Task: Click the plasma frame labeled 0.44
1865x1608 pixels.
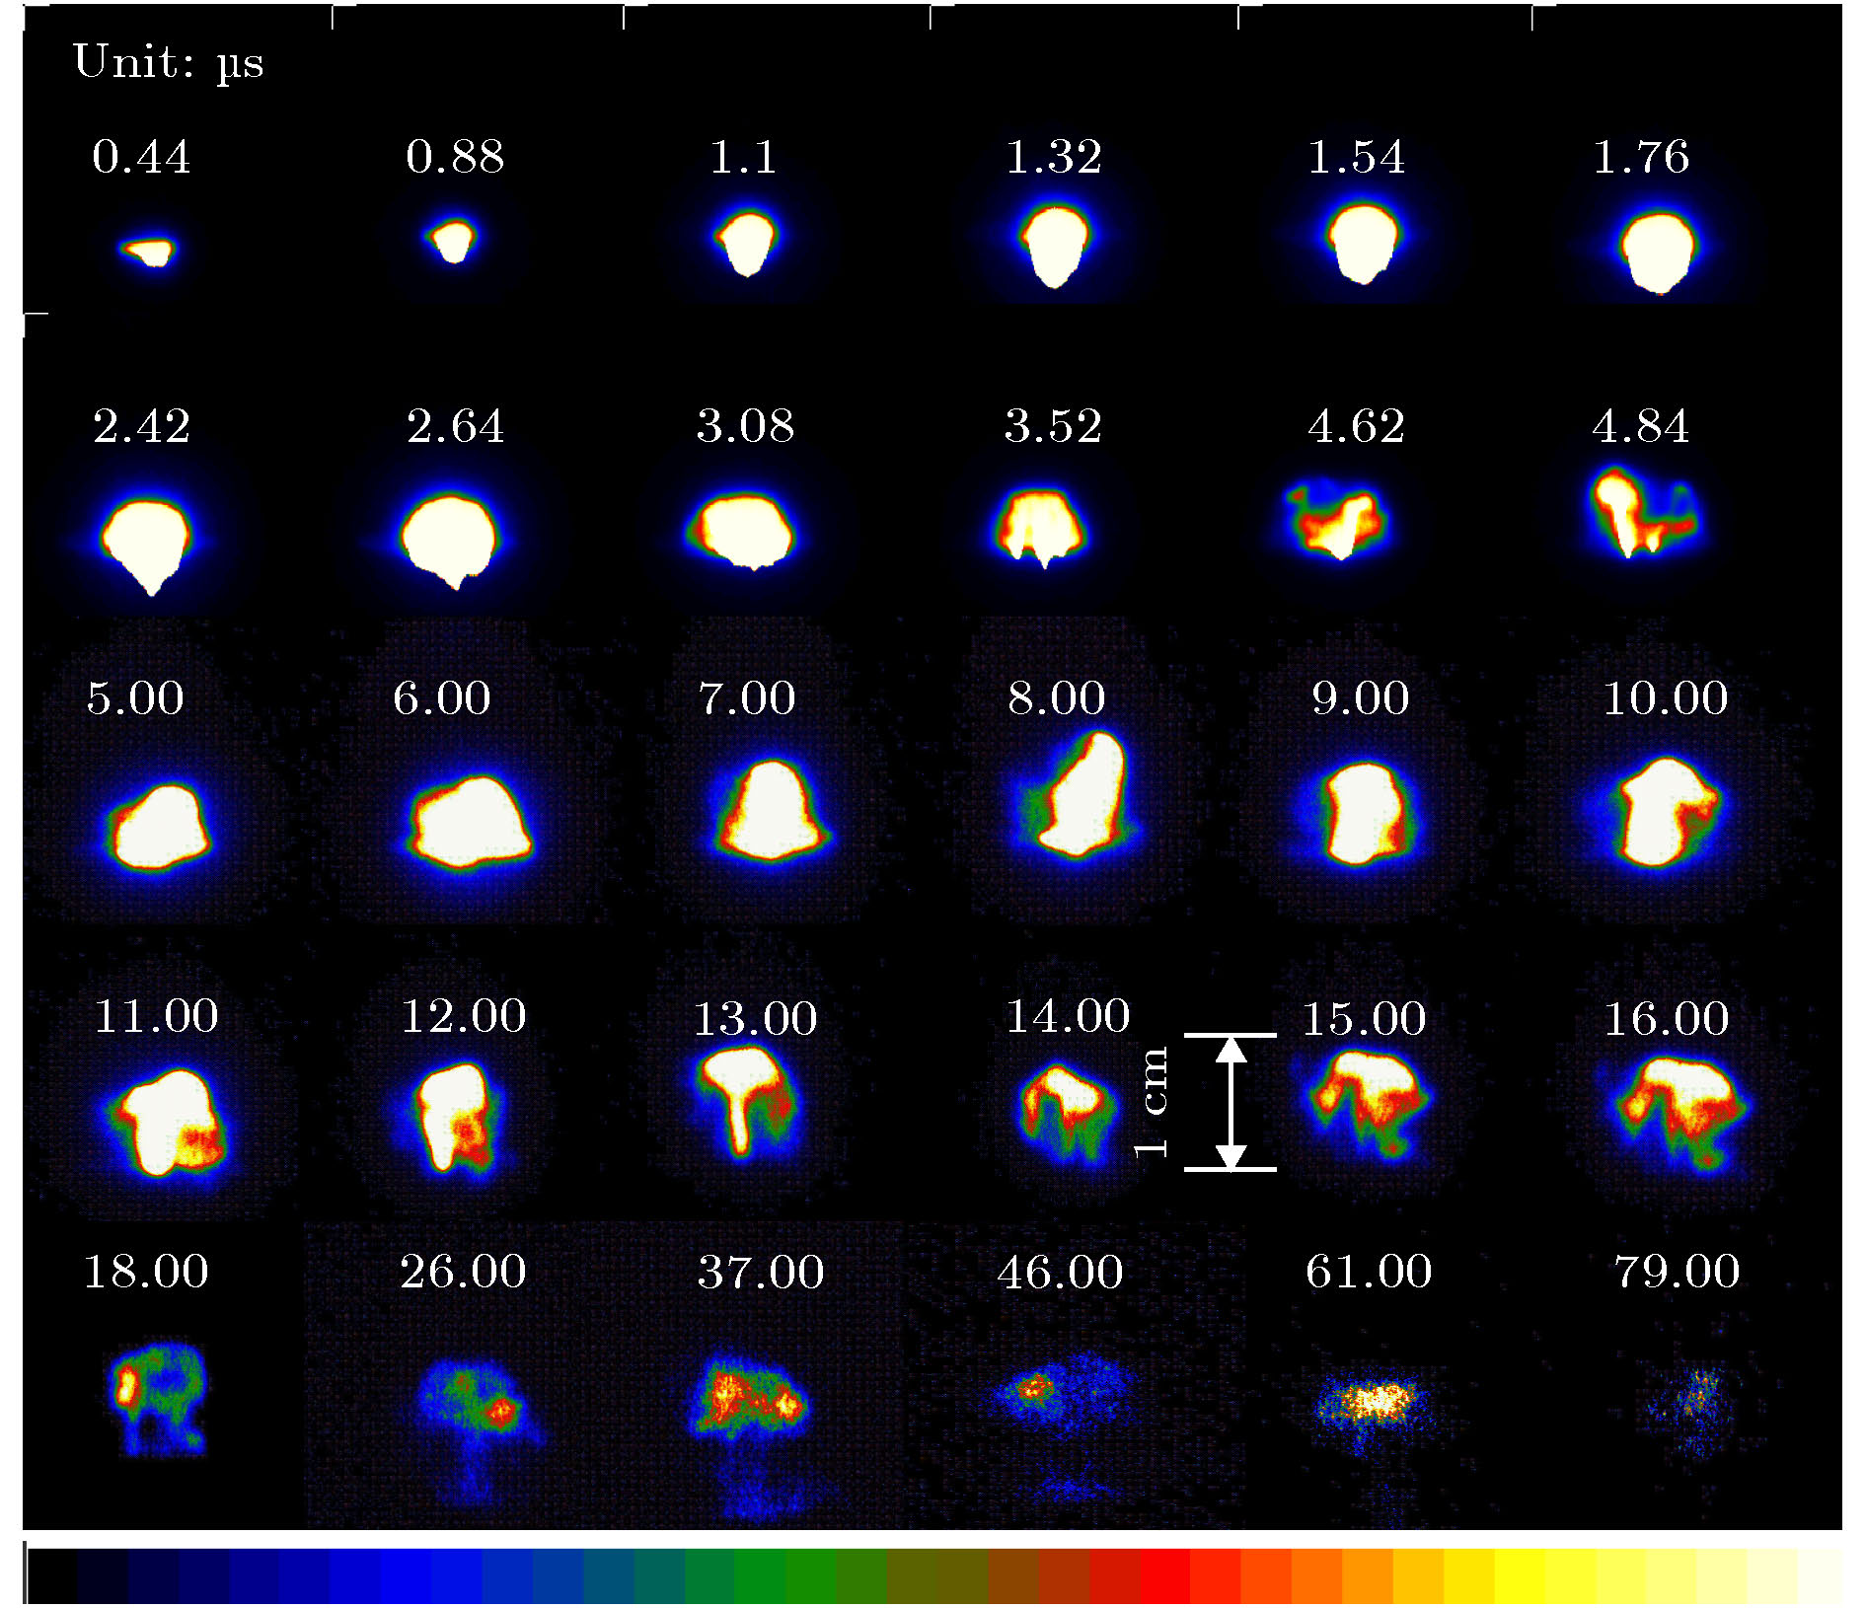Action: coord(148,252)
